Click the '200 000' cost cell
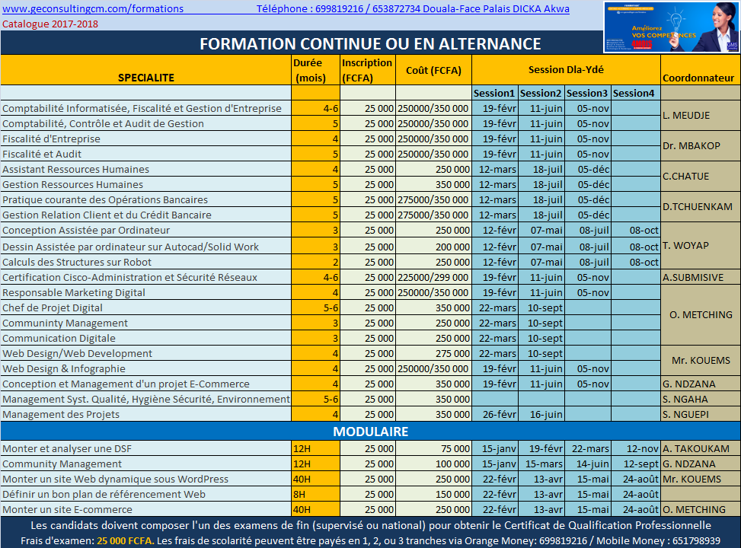The height and width of the screenshot is (548, 741). point(433,247)
